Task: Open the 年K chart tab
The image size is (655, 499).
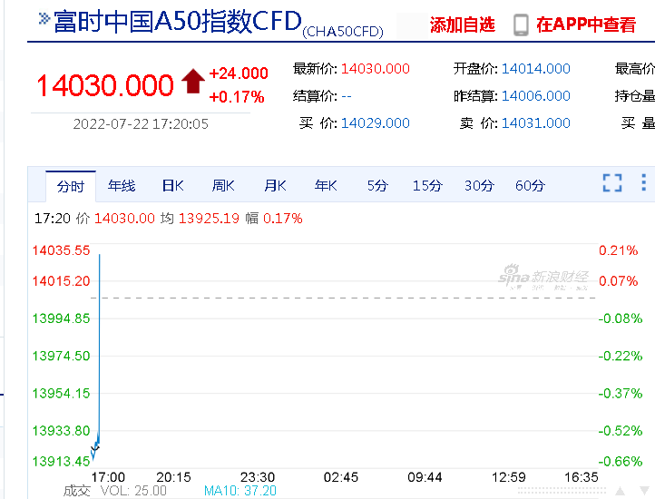Action: coord(326,186)
